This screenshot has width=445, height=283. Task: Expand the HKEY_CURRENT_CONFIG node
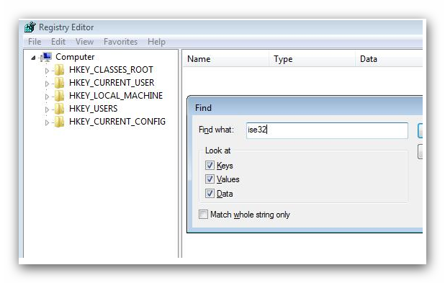click(x=47, y=122)
